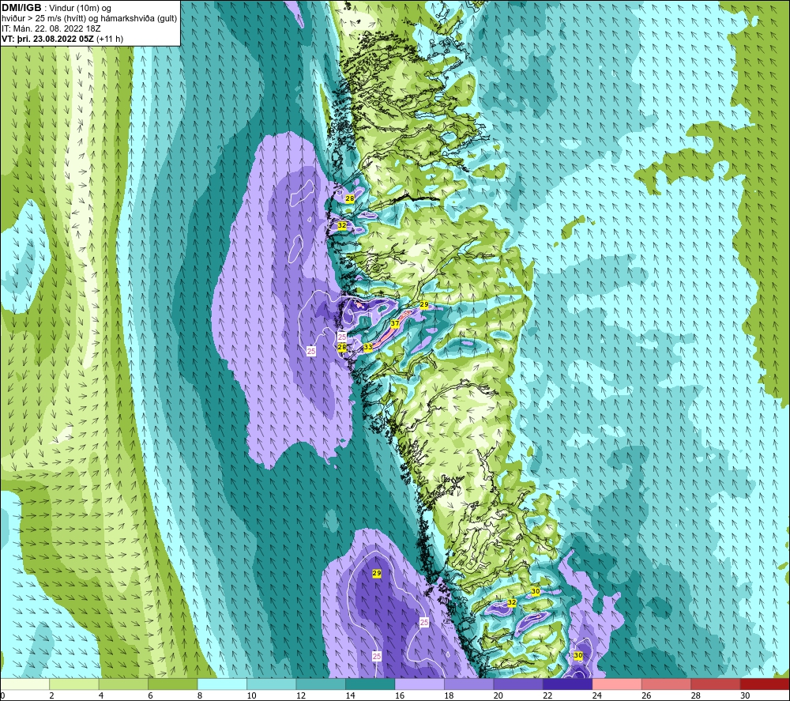Click the legend scale number 12

click(x=301, y=695)
